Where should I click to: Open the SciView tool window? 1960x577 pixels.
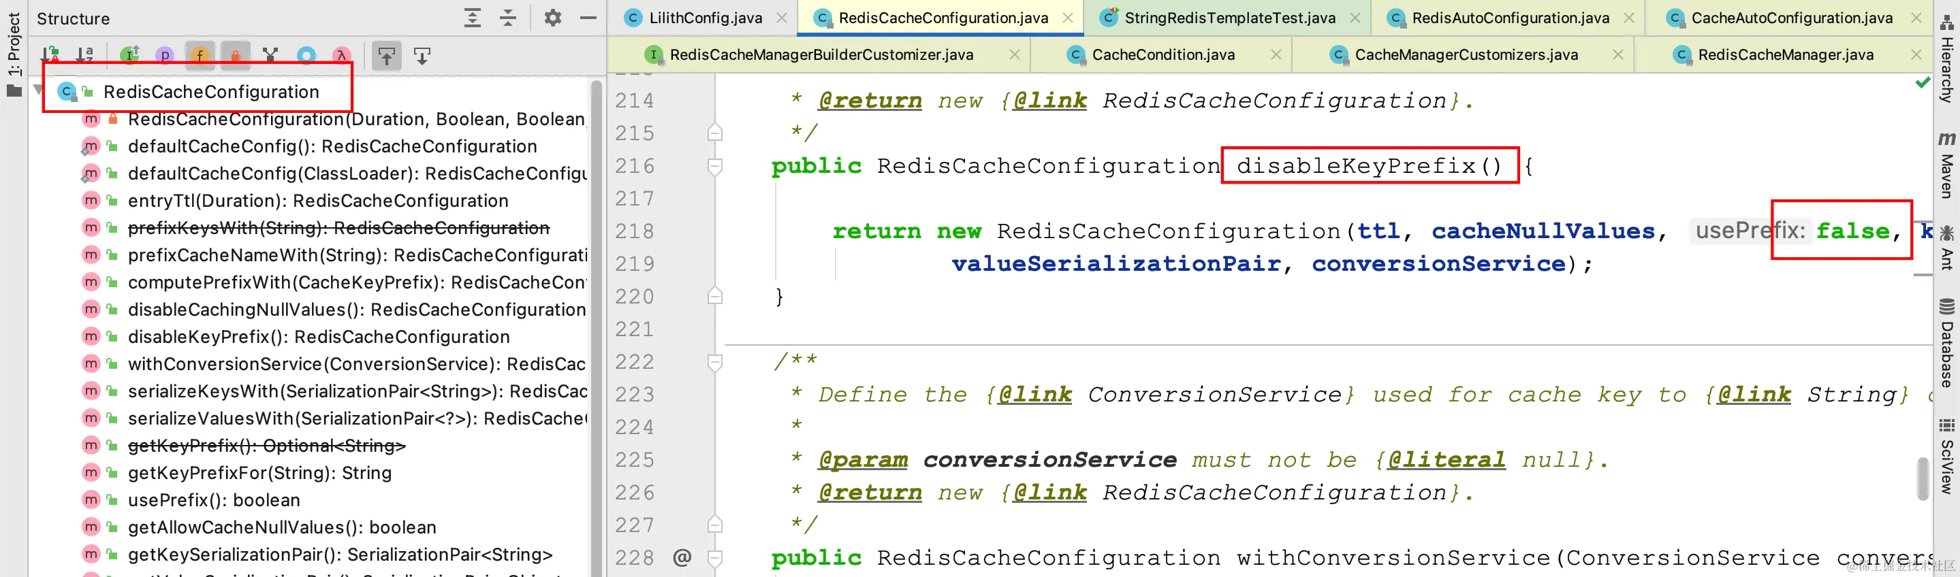(x=1947, y=455)
